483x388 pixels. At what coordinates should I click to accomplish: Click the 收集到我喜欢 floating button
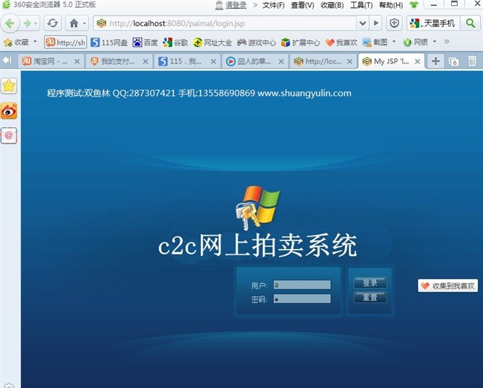click(x=448, y=286)
